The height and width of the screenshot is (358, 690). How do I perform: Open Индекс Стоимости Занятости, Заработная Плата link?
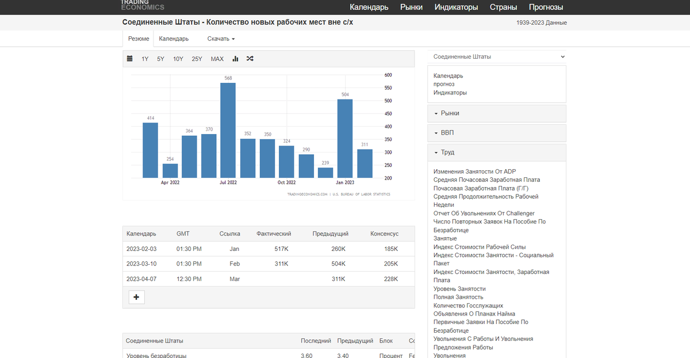pos(492,276)
